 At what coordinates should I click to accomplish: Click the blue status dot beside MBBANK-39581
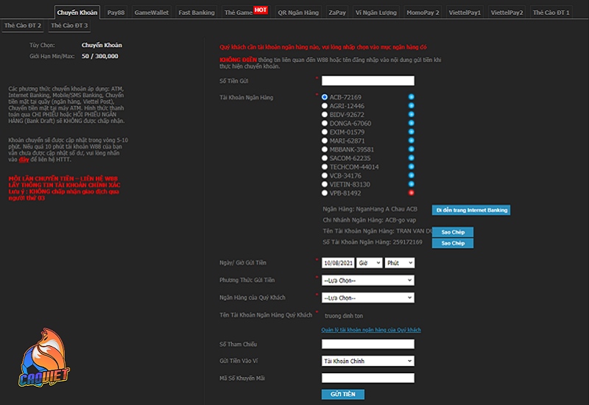click(412, 149)
